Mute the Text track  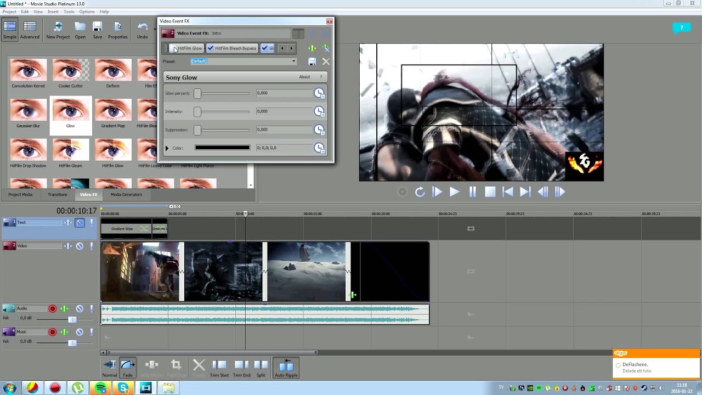80,223
